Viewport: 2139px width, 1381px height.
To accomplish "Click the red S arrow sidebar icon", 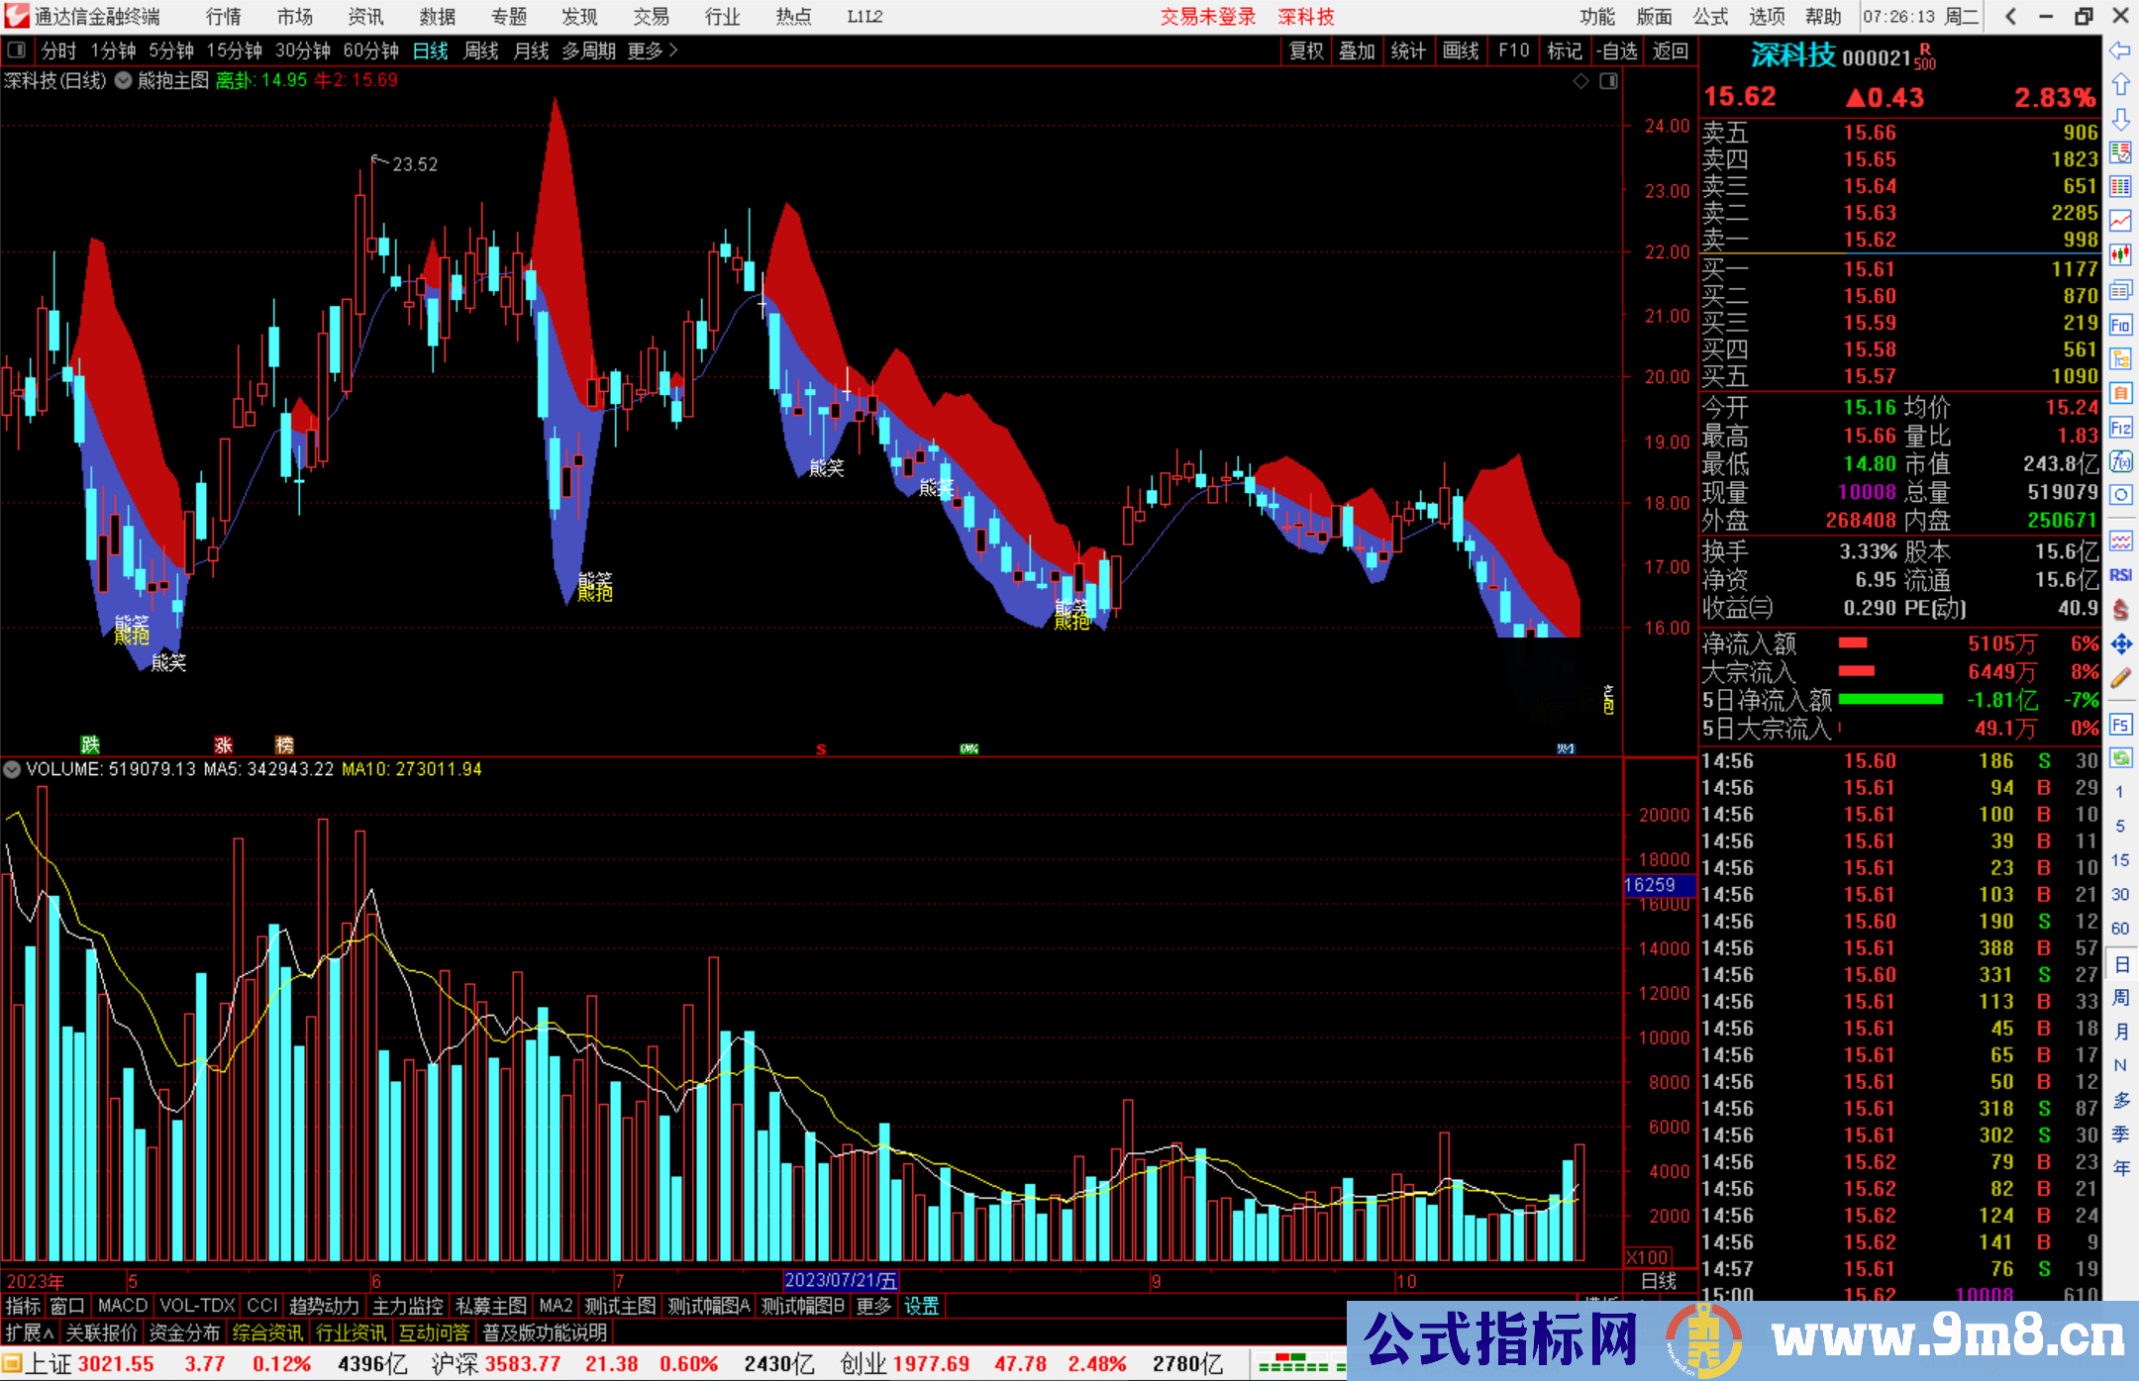I will click(2120, 610).
